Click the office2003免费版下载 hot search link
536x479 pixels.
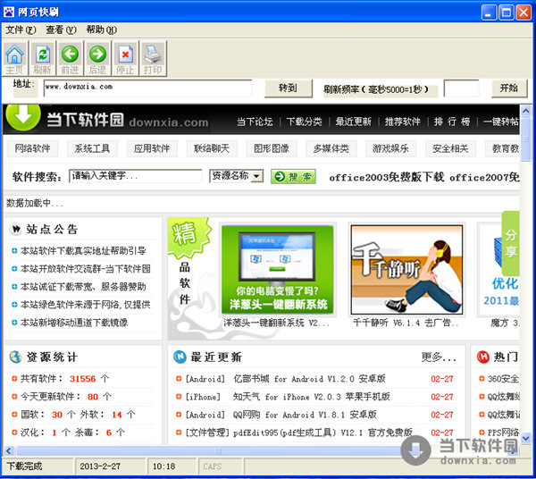[387, 177]
